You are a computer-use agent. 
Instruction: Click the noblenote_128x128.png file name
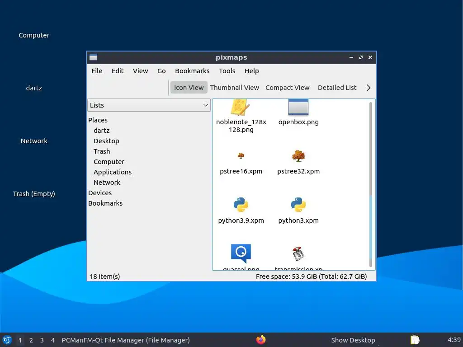coord(241,126)
